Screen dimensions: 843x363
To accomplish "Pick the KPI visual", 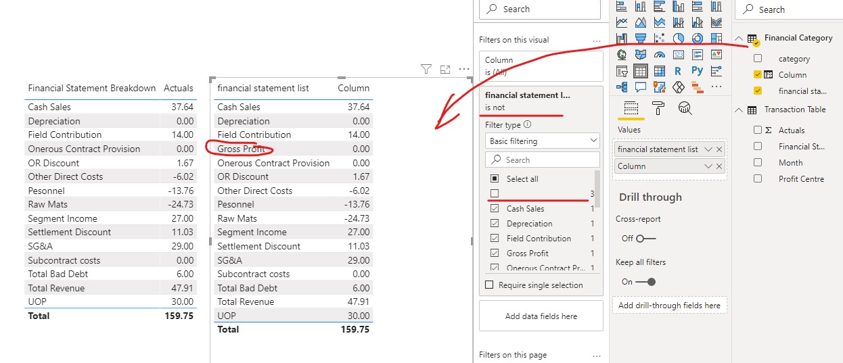I will point(716,55).
